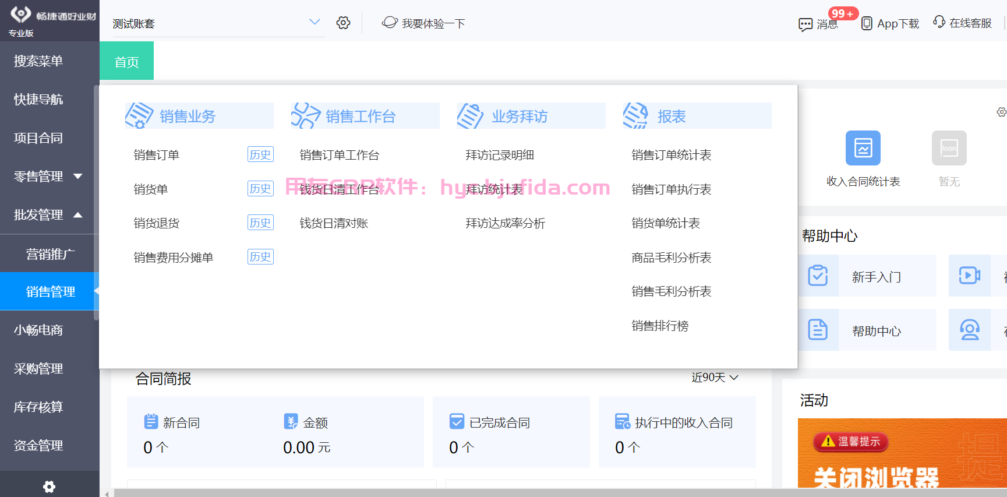Click the sidebar vertical scrollbar

(x=97, y=203)
